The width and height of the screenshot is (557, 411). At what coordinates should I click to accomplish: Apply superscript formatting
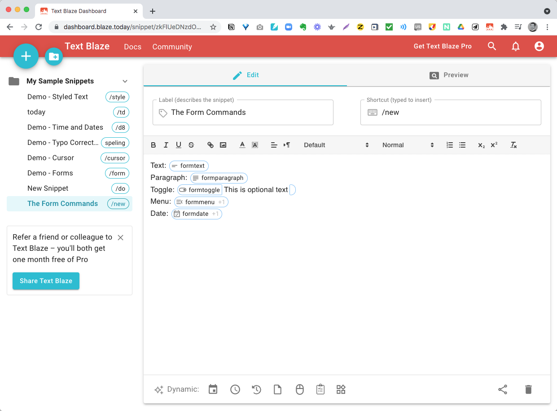494,145
